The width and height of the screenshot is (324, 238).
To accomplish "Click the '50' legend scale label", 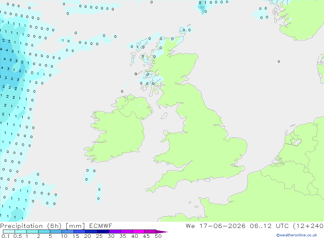I will (158, 236).
